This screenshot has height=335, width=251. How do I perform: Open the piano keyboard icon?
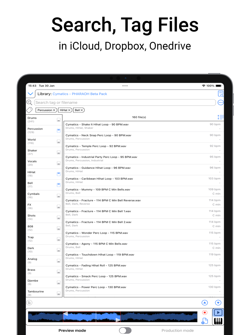coord(218,321)
